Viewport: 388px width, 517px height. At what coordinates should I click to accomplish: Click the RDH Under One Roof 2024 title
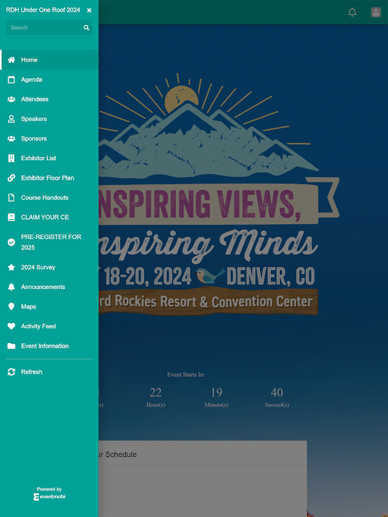click(x=43, y=10)
